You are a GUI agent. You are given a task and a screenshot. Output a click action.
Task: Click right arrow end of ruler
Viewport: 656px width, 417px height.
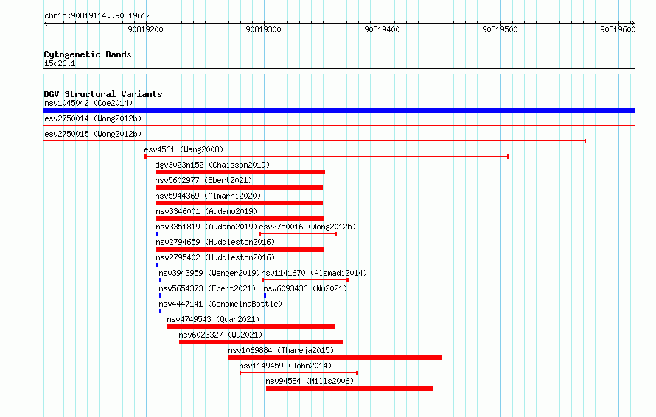632,23
